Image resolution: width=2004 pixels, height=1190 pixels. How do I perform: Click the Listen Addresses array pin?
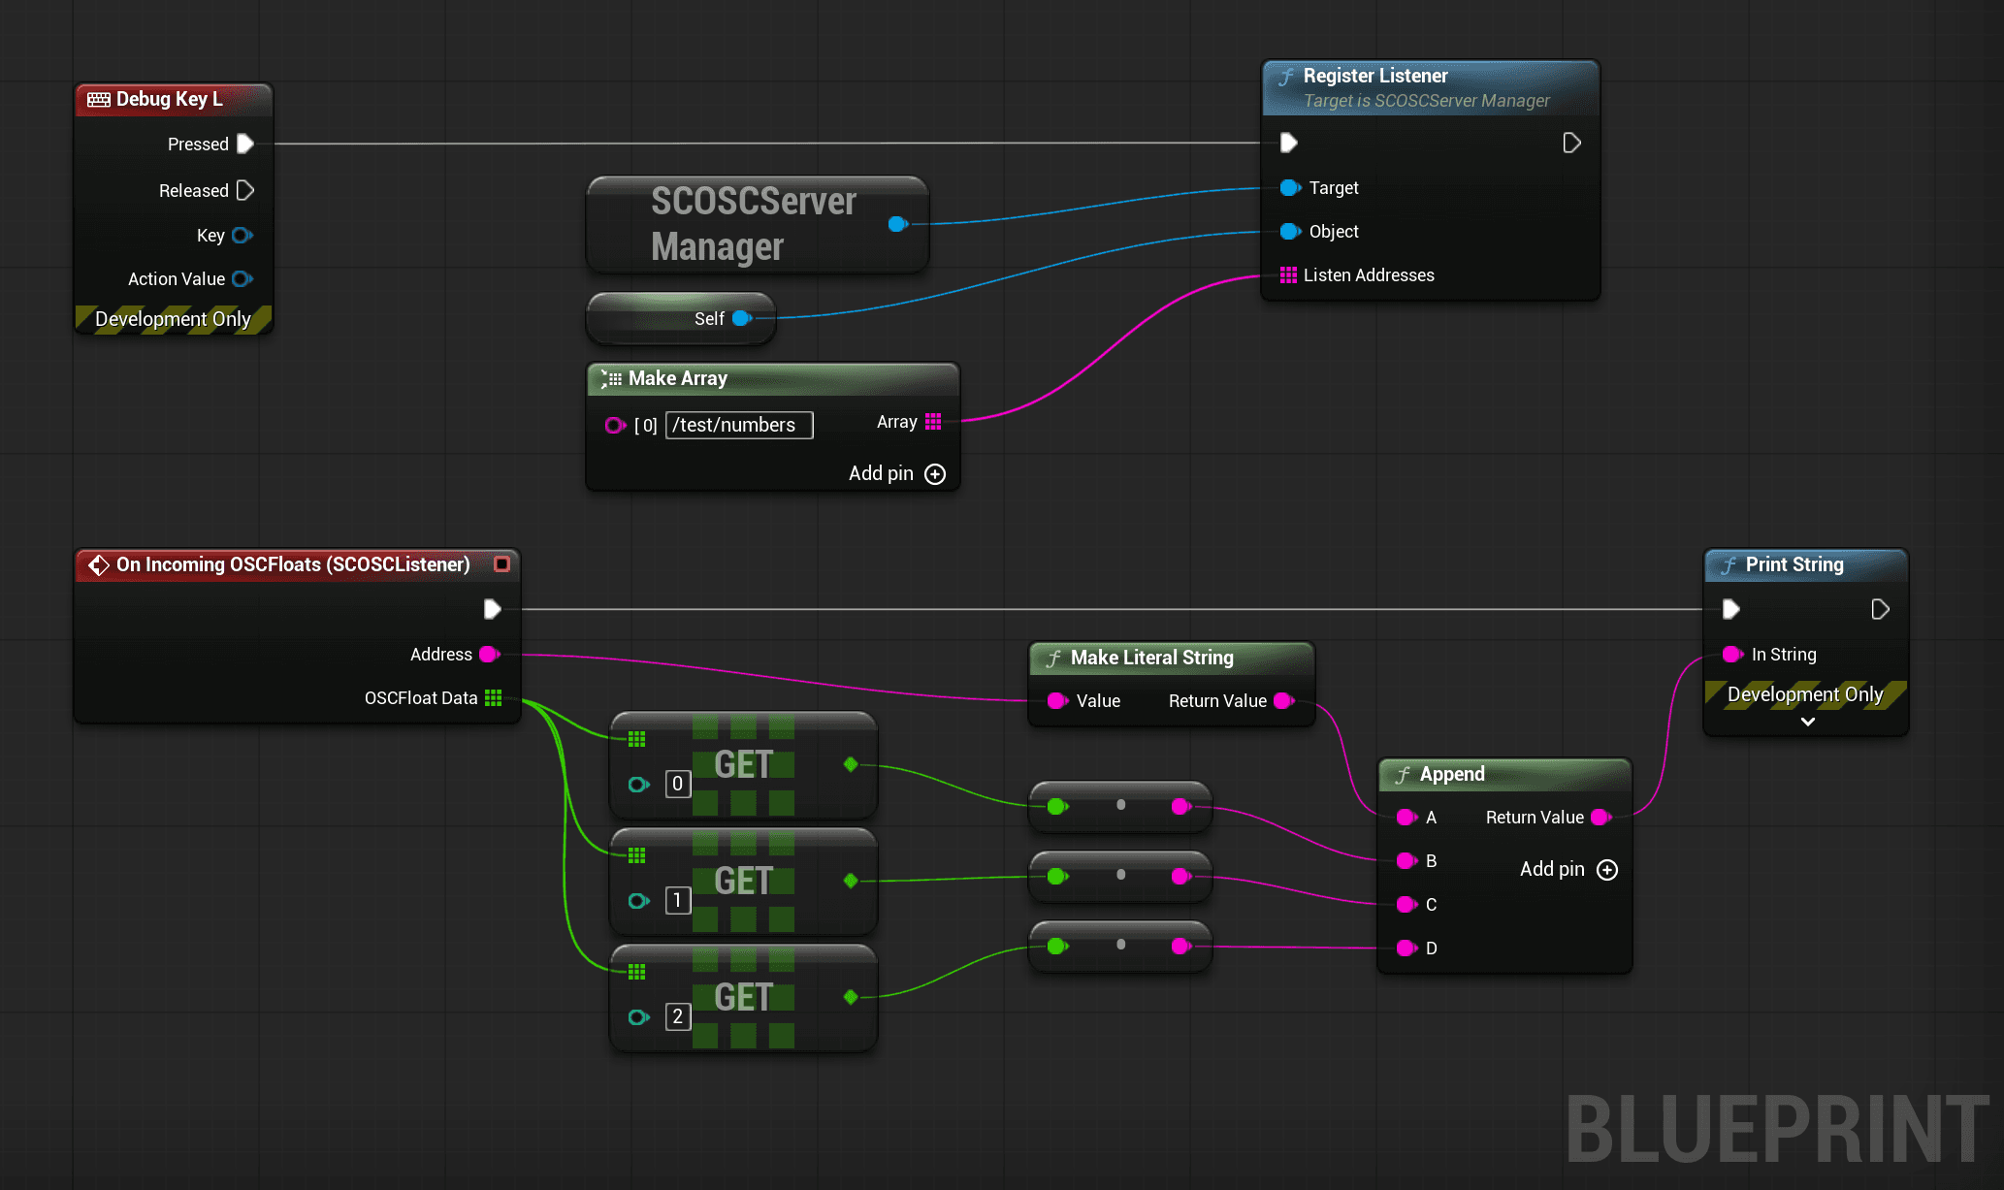click(1288, 275)
